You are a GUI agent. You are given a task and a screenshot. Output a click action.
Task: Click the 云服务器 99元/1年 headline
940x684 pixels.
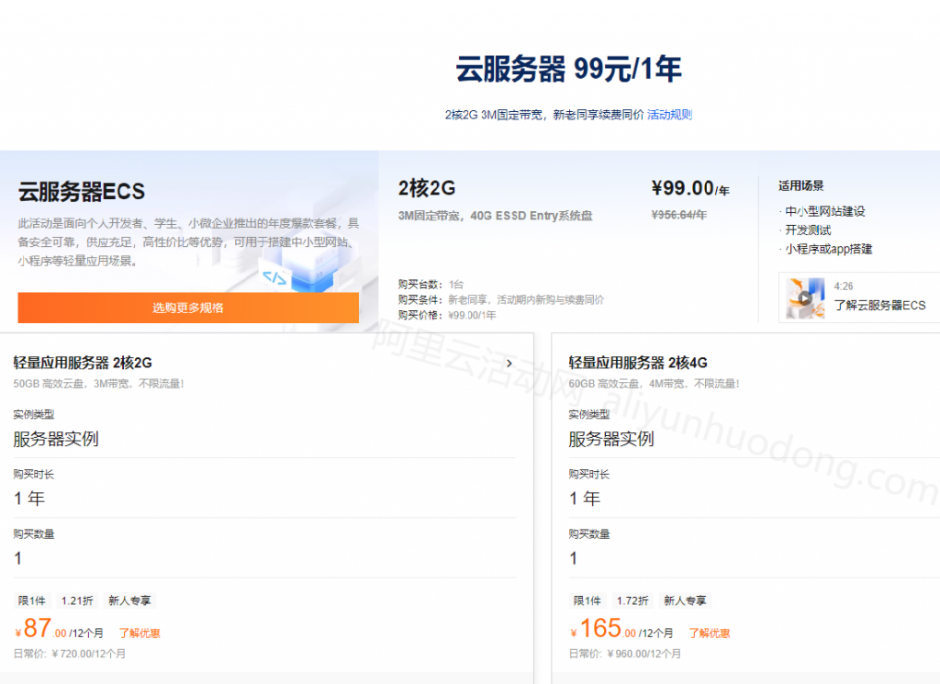568,69
